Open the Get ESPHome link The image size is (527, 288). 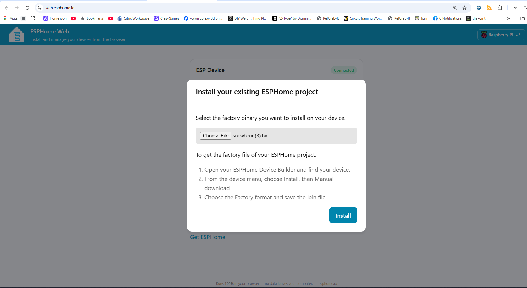pyautogui.click(x=208, y=237)
